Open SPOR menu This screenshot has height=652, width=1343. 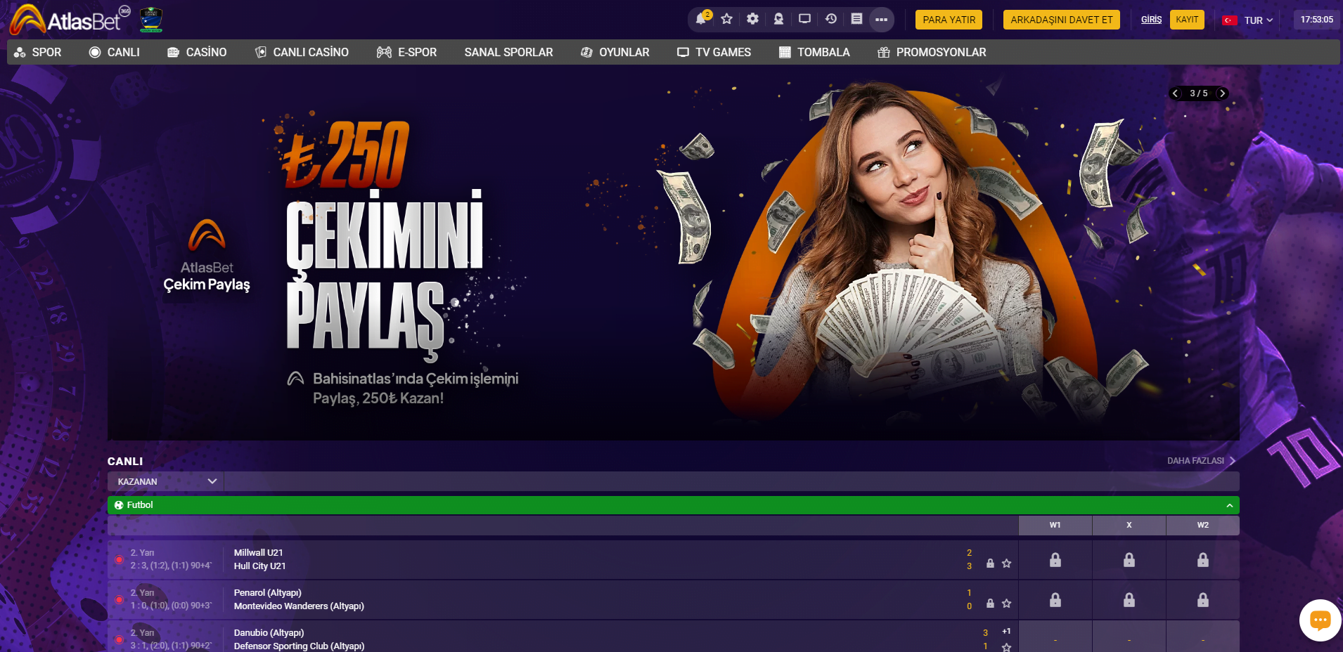(38, 52)
